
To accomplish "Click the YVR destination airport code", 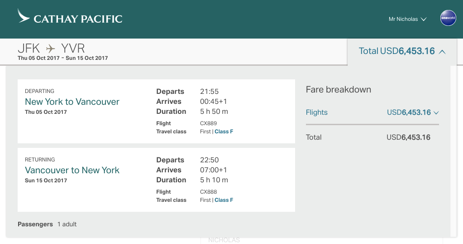I will point(73,48).
